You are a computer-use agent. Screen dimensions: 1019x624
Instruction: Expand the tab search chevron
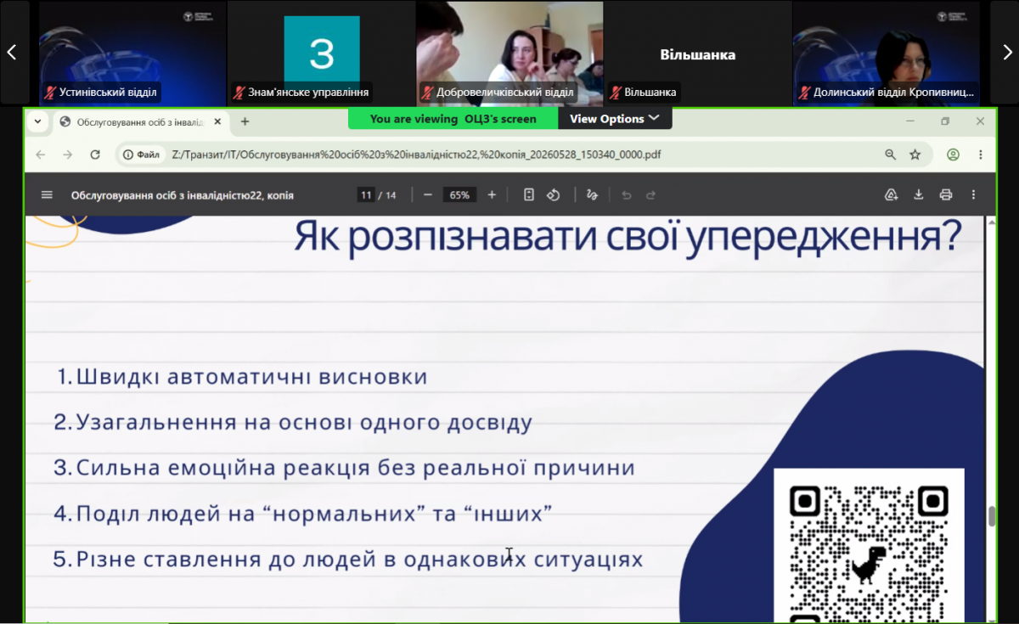click(37, 121)
